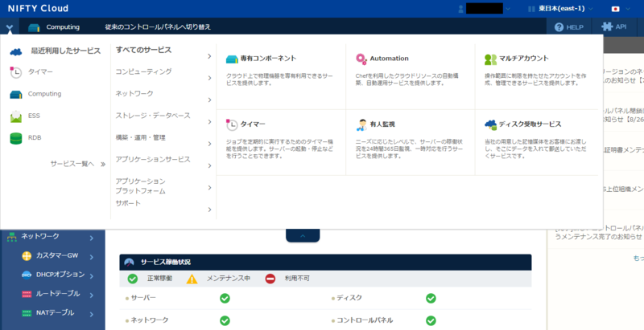Click the 専有コンポーネント card icon
The height and width of the screenshot is (330, 644).
pyautogui.click(x=232, y=59)
